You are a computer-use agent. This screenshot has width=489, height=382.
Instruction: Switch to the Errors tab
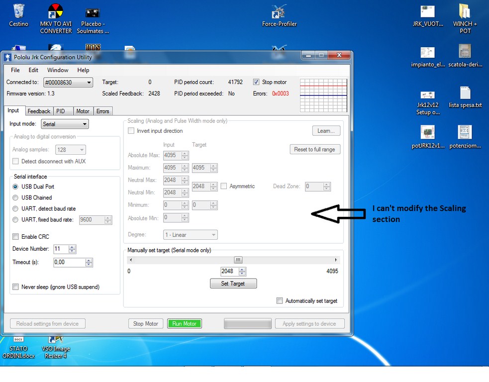point(102,111)
